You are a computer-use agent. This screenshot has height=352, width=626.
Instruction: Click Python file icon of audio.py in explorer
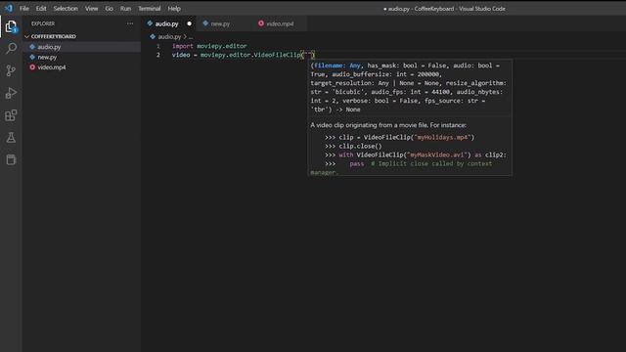tap(32, 47)
